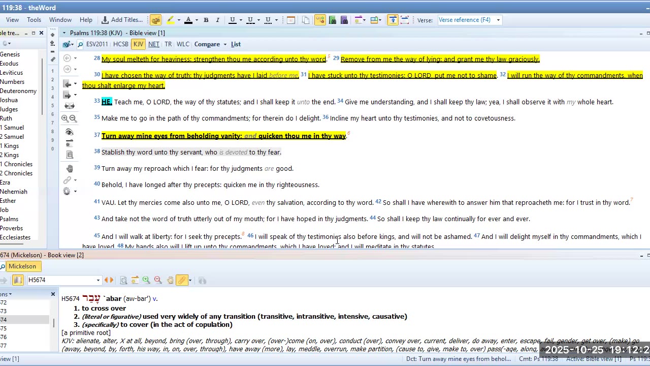Click the previous chapter arrow icon
Screen dimensions: 650x366
point(67,84)
